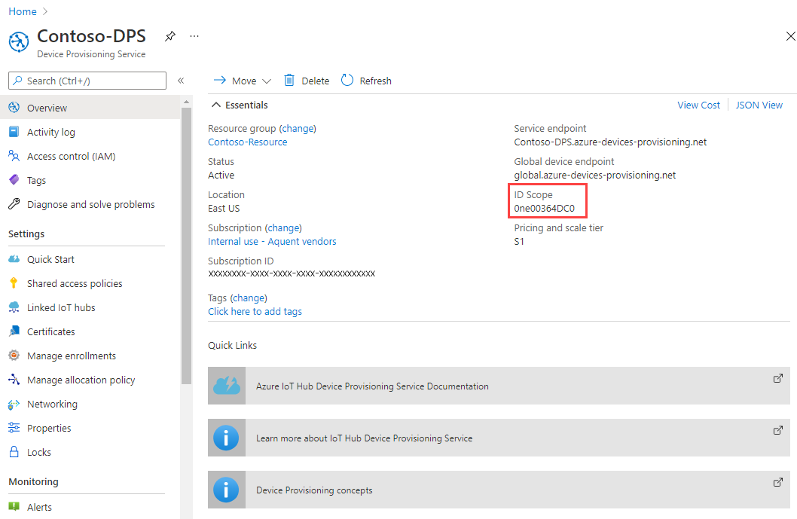
Task: Navigate to Home breadcrumb
Action: tap(22, 11)
